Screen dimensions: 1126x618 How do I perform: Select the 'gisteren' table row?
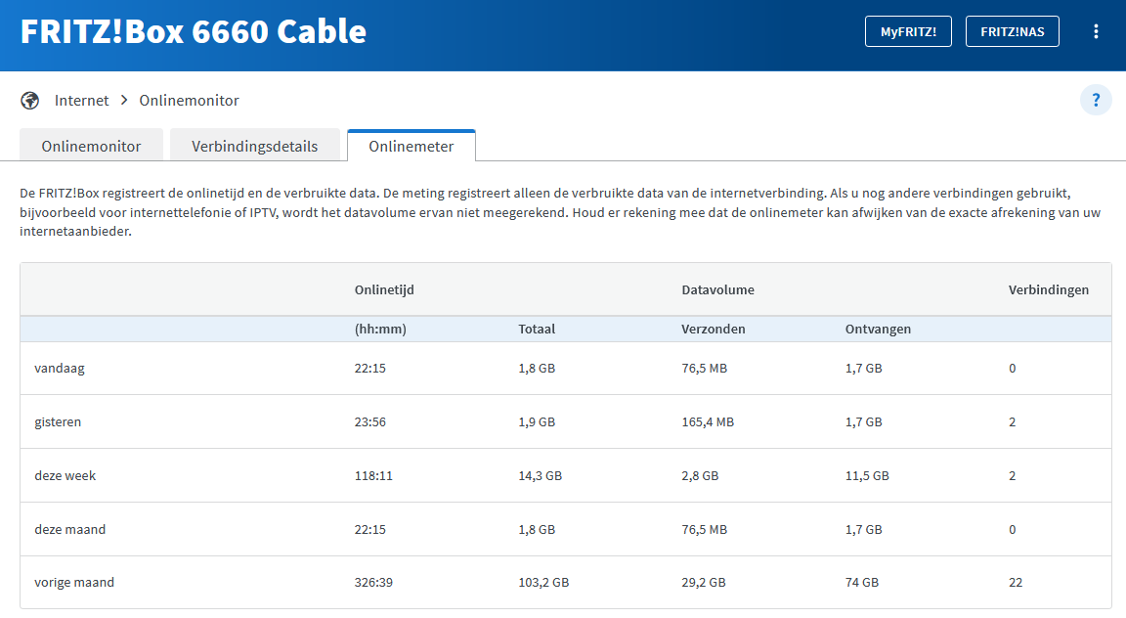[58, 422]
